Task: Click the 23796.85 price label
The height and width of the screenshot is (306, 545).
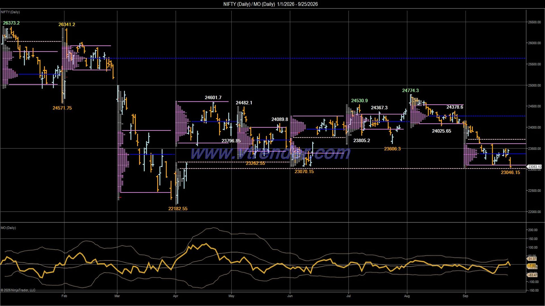Action: 231,141
